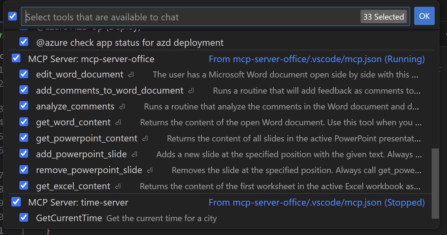Toggle the MCP Server: time-server checkbox
This screenshot has width=447, height=235.
click(x=16, y=202)
